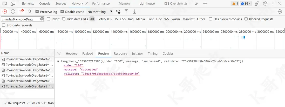This screenshot has height=107, width=285.
Task: Filter requests by Other
Action: [x=201, y=19]
